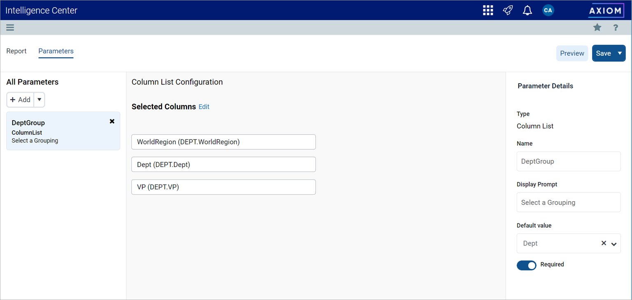Click the Display Prompt input field

coord(568,202)
